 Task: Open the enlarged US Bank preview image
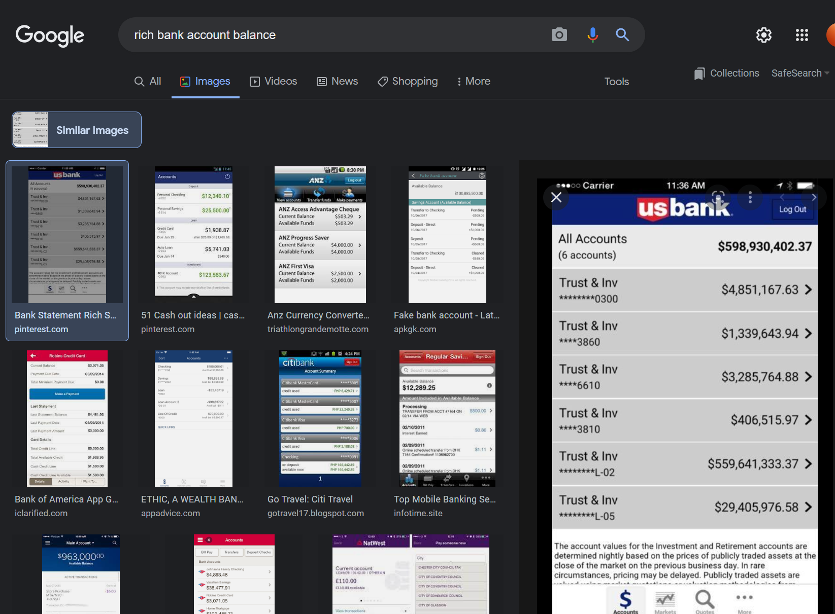[x=685, y=396]
